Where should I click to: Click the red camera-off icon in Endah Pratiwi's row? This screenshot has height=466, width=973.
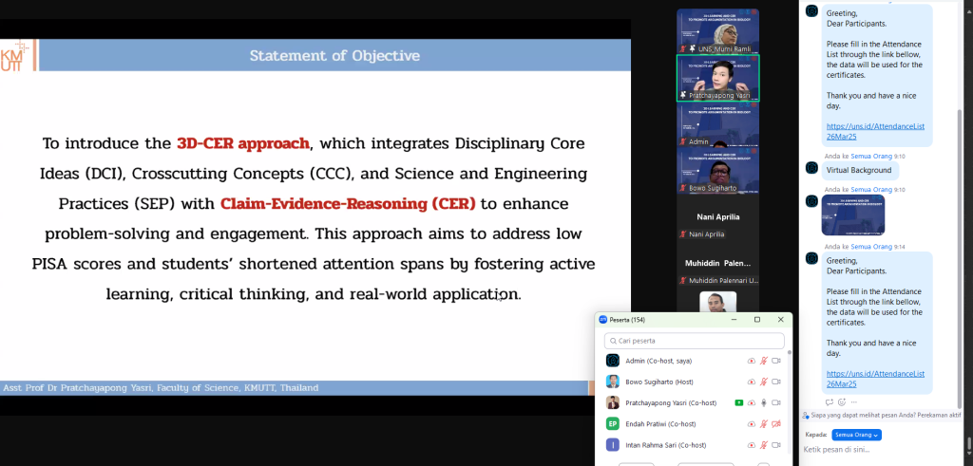(775, 424)
